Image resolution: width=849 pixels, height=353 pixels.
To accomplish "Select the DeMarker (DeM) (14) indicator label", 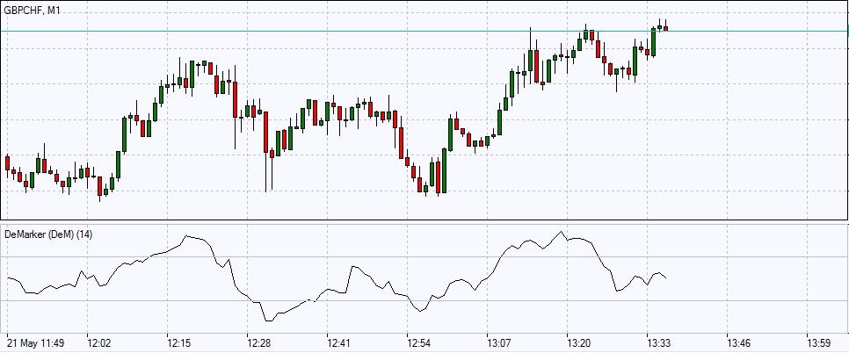I will click(48, 234).
